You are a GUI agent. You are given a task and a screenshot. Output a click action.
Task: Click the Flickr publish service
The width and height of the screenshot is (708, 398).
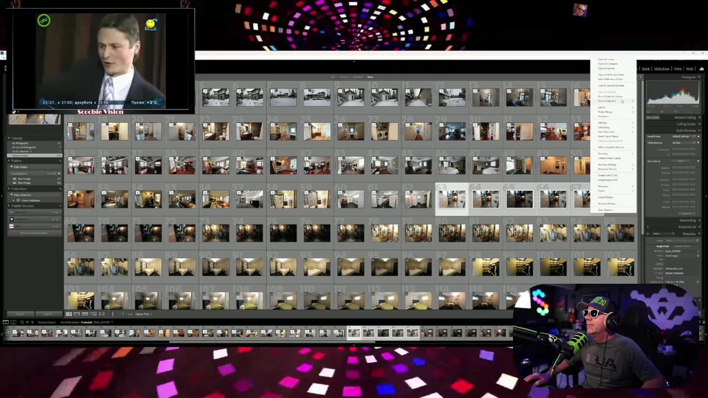coord(34,226)
